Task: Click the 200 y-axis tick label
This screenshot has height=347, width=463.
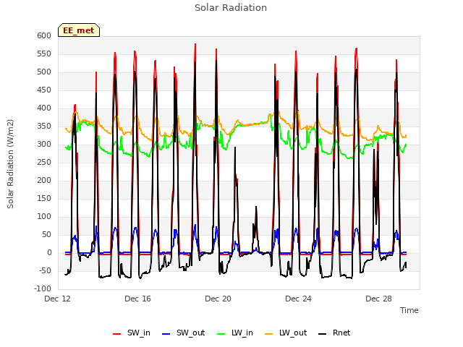Action: pyautogui.click(x=44, y=180)
